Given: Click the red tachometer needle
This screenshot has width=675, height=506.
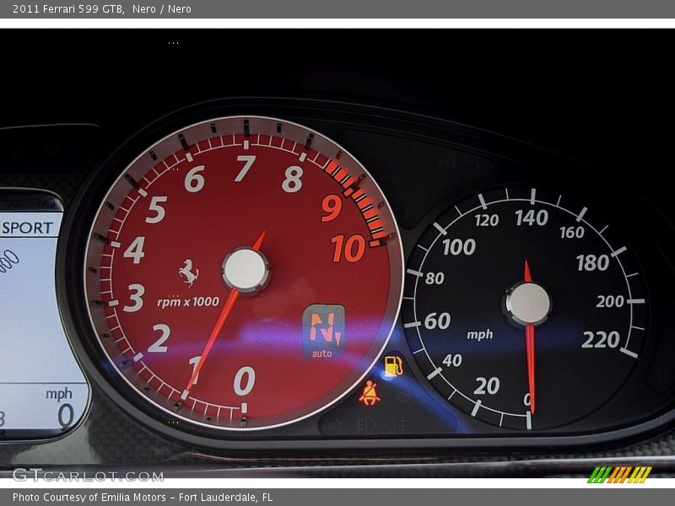Looking at the screenshot, I should point(213,338).
